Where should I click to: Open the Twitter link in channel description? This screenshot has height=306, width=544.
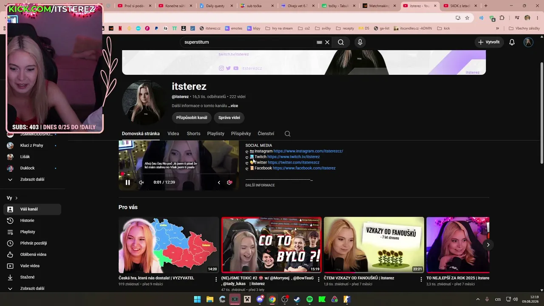293,162
